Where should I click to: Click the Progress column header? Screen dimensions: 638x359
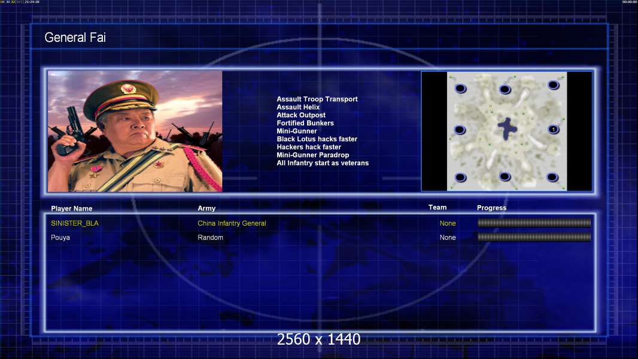(491, 208)
